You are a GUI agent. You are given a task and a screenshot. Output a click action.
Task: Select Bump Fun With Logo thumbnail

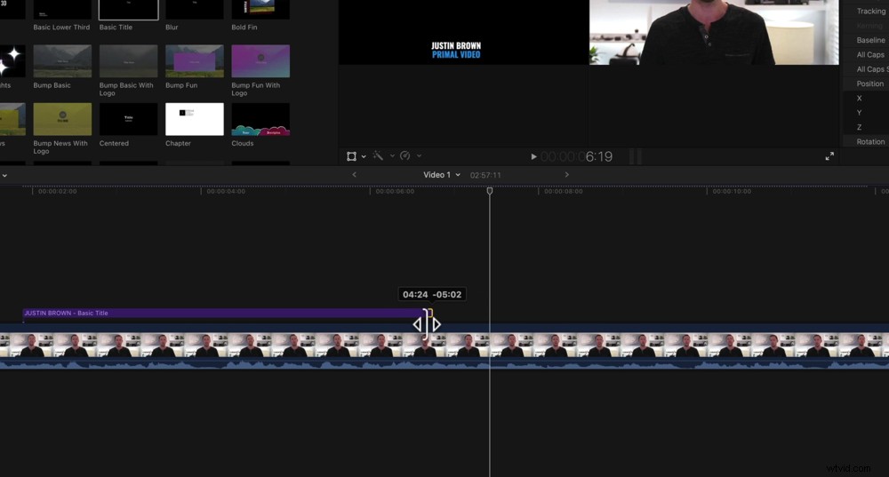pyautogui.click(x=260, y=60)
